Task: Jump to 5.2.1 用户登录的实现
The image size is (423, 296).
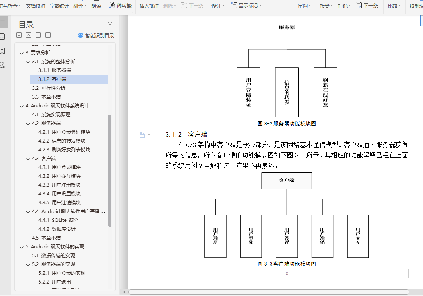Action: [62, 273]
